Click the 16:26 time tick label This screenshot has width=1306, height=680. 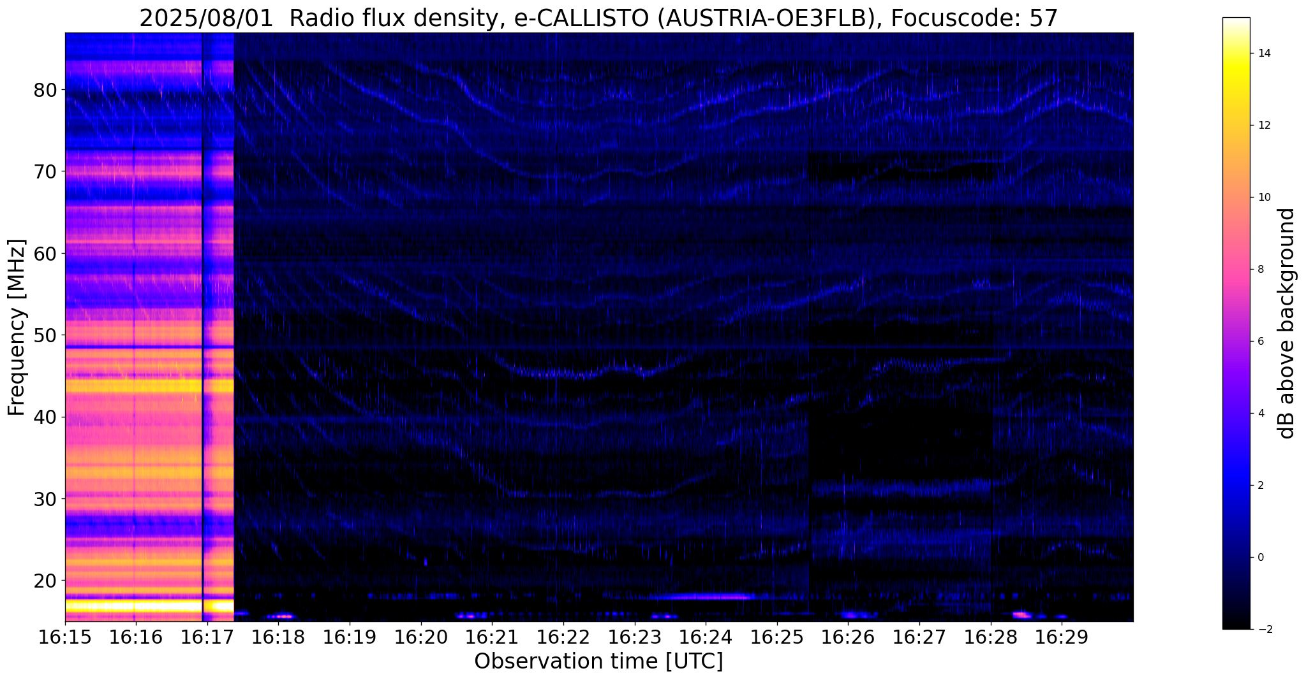pos(848,637)
